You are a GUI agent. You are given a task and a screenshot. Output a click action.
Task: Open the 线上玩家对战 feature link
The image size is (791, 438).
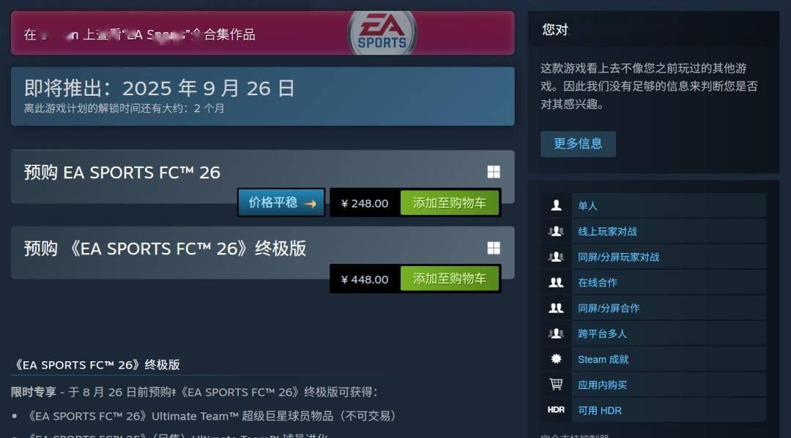point(607,232)
